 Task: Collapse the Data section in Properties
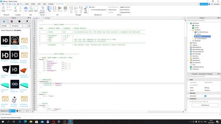coord(189,80)
